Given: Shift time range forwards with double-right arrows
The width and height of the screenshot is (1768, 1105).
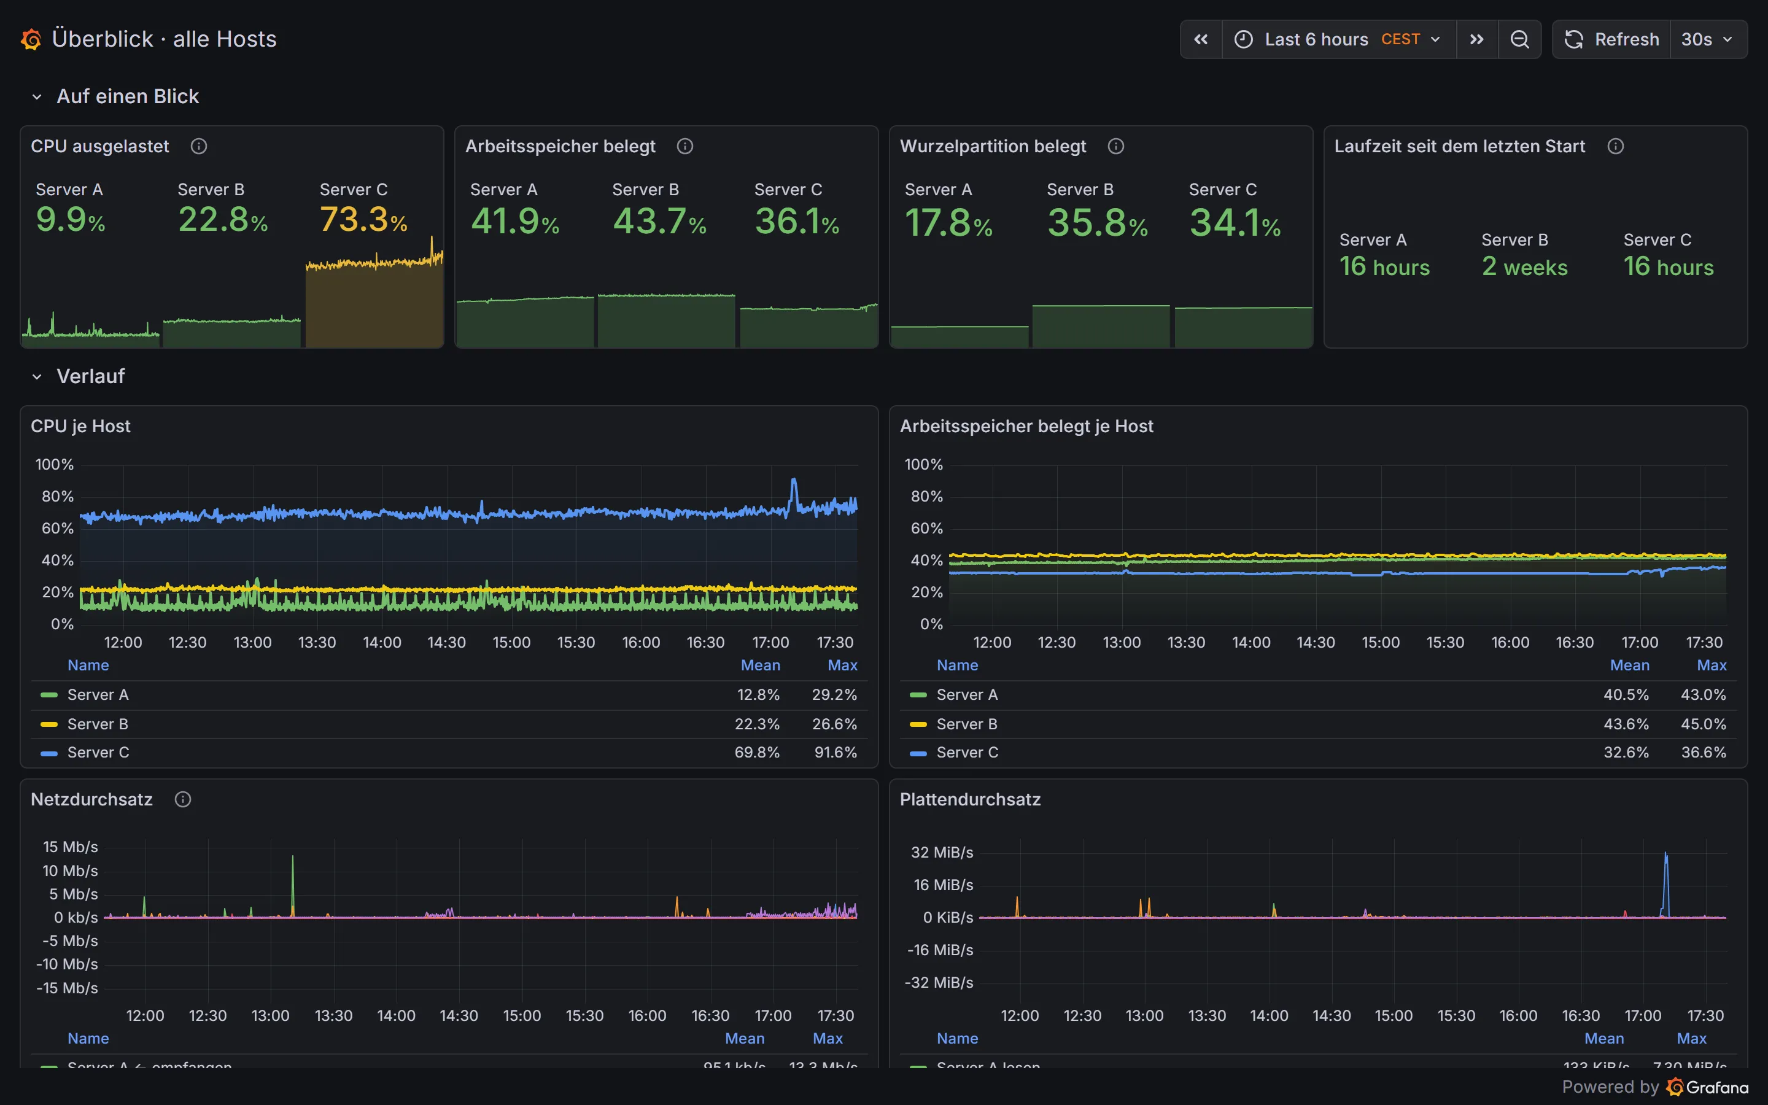Looking at the screenshot, I should tap(1476, 39).
